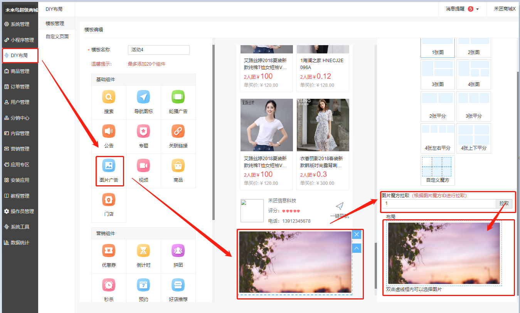Open 教程管理 in the sidebar
The height and width of the screenshot is (313, 520).
tap(19, 196)
